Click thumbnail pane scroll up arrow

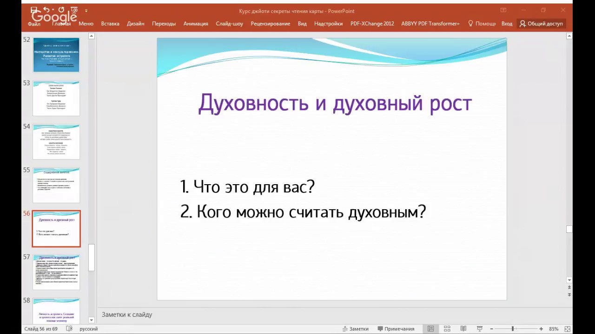(x=92, y=36)
